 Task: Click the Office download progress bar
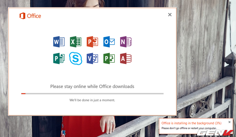(x=92, y=94)
